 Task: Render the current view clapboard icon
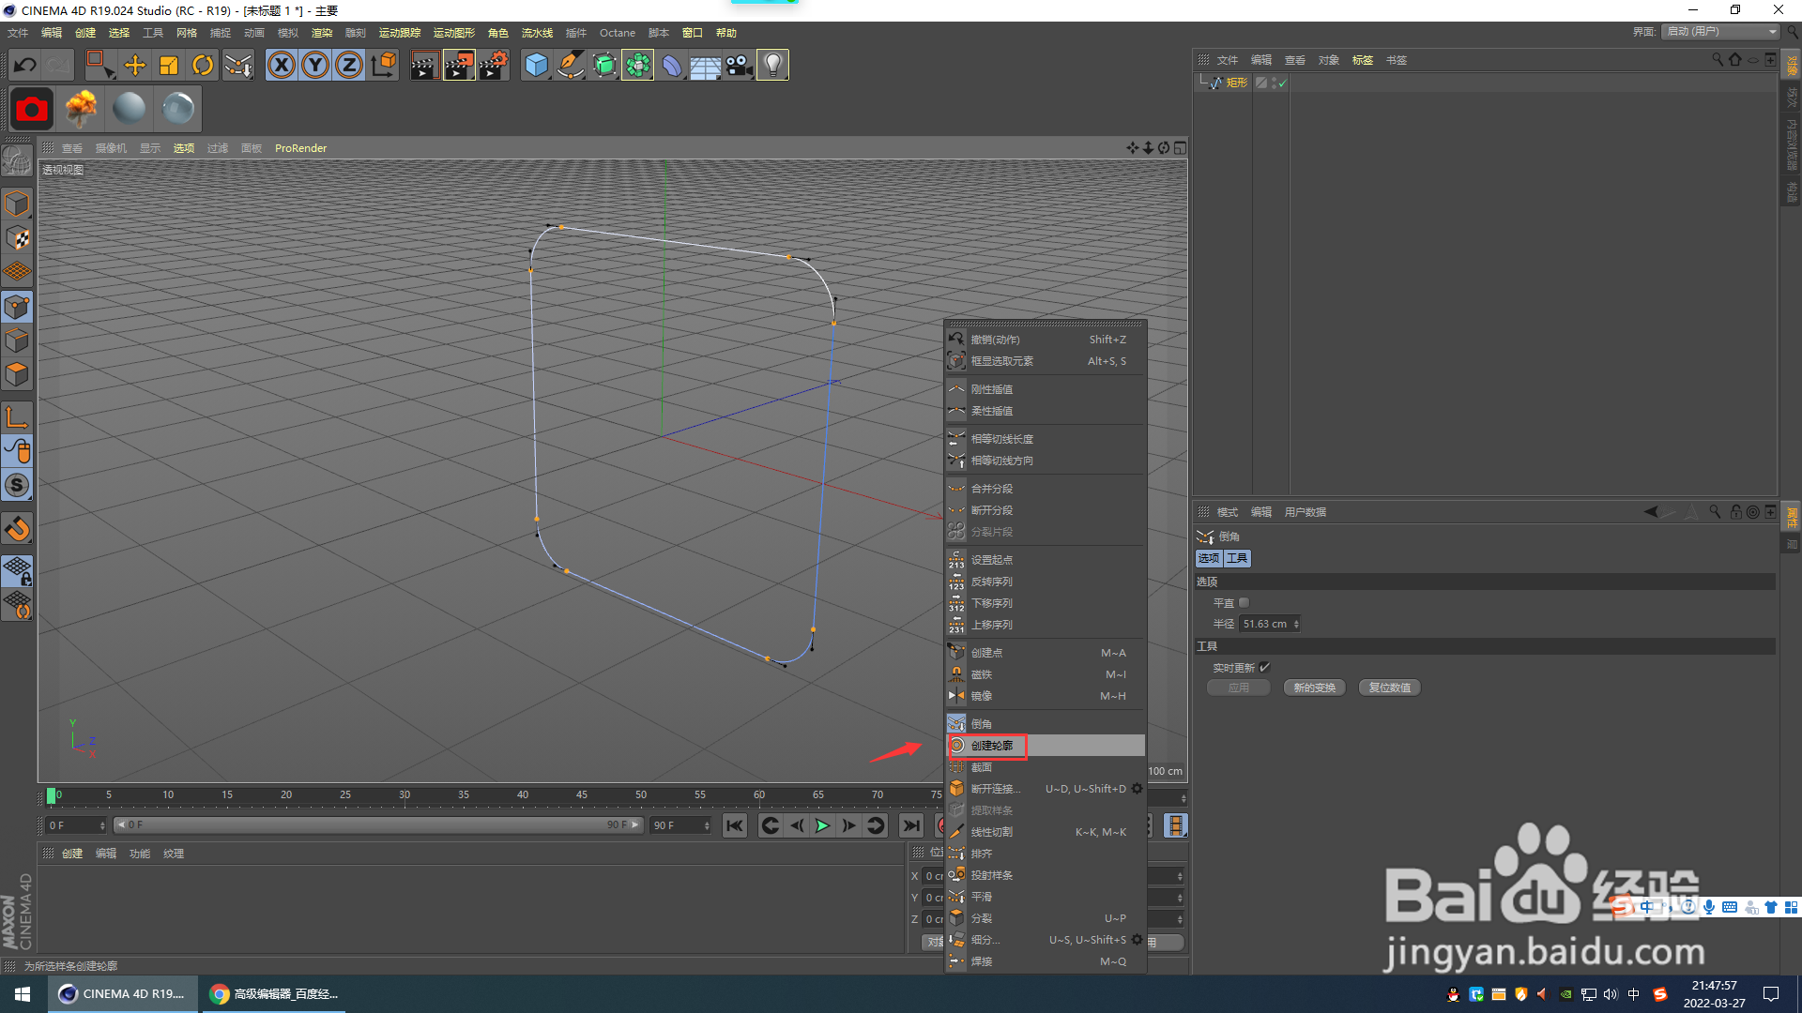(x=424, y=65)
